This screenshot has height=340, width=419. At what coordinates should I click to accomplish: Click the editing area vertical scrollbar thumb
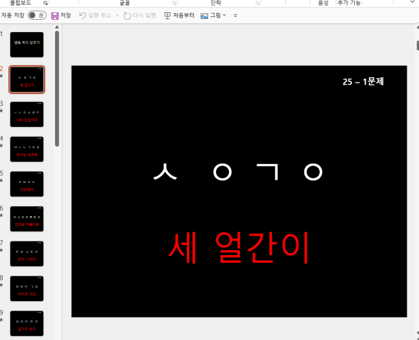point(418,45)
